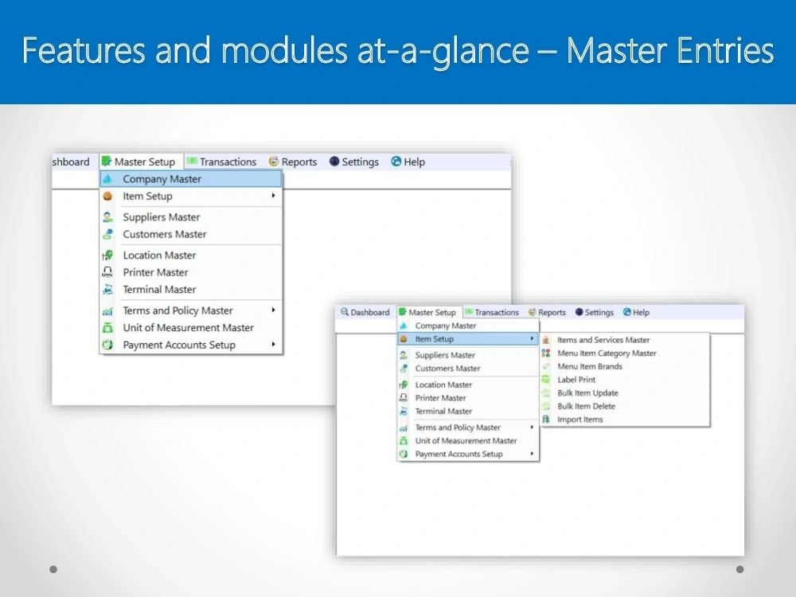
Task: Expand Payment Accounts Setup arrow, right window
Action: pyautogui.click(x=532, y=454)
